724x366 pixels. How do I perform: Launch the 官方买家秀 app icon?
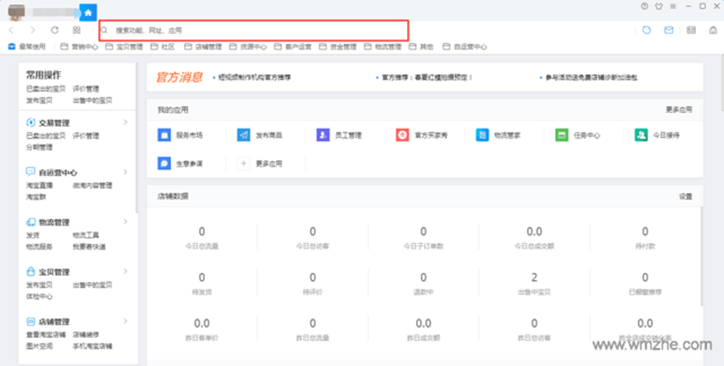[402, 136]
